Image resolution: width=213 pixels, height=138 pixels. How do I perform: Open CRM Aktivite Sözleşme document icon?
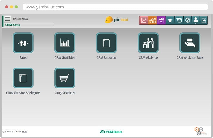[x=23, y=78]
